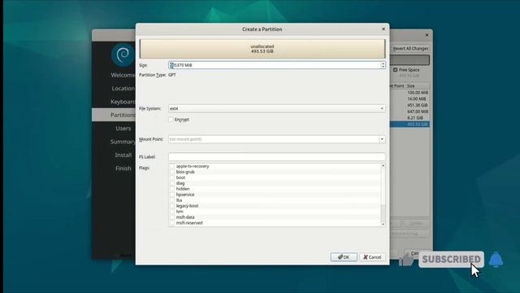Click the thumbs-up like icon
This screenshot has width=520, height=293.
point(406,260)
